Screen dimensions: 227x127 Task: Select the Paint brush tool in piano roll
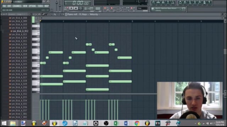pyautogui.click(x=46, y=14)
